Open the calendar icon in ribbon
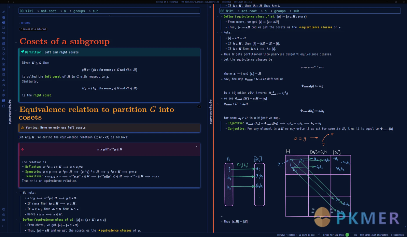This screenshot has width=407, height=237. tap(3, 101)
